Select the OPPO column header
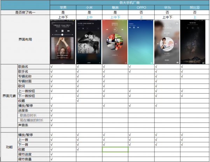 pyautogui.click(x=141, y=7)
